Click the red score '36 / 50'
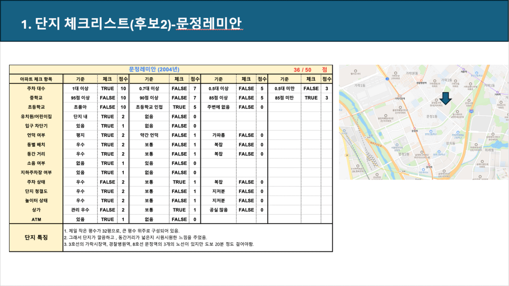The width and height of the screenshot is (509, 286). 303,70
